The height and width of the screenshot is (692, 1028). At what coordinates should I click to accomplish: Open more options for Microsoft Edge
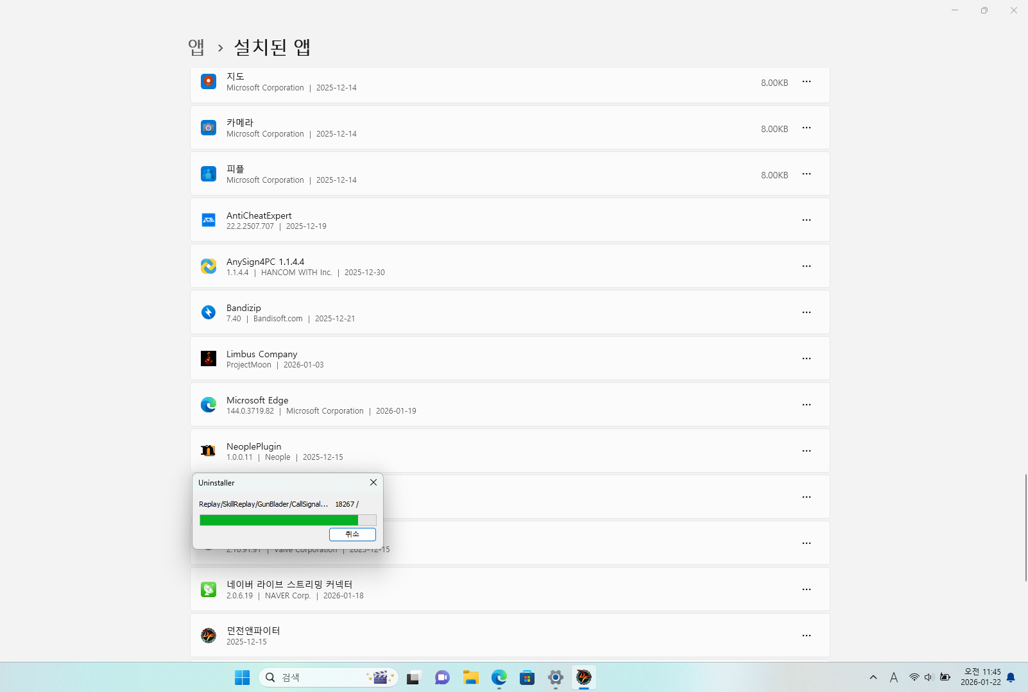807,405
